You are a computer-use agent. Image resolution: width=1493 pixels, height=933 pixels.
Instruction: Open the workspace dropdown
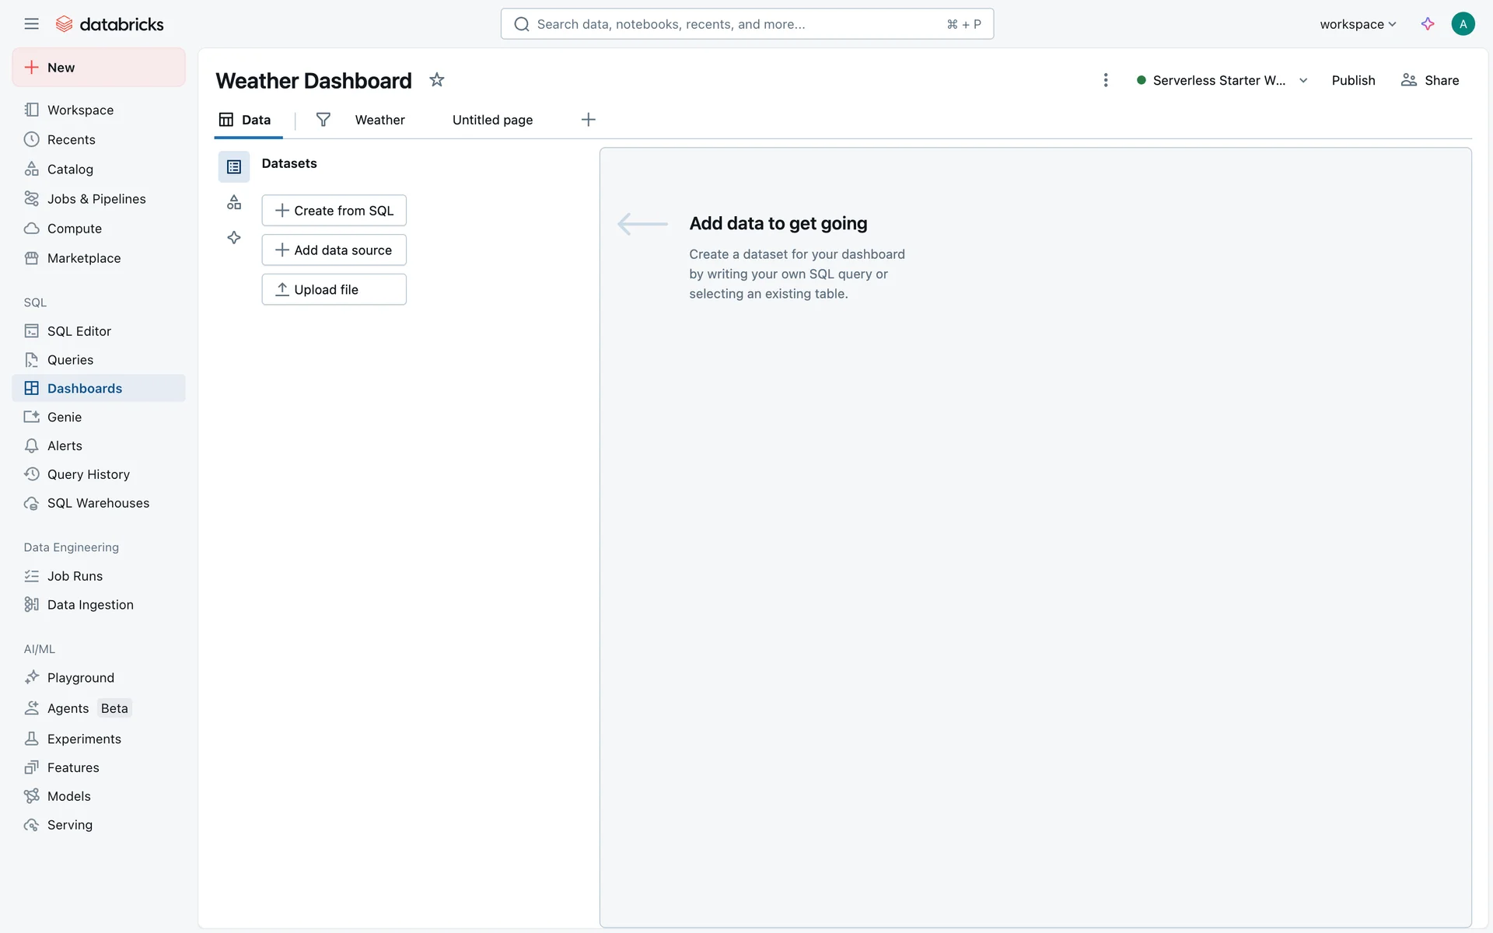coord(1358,24)
